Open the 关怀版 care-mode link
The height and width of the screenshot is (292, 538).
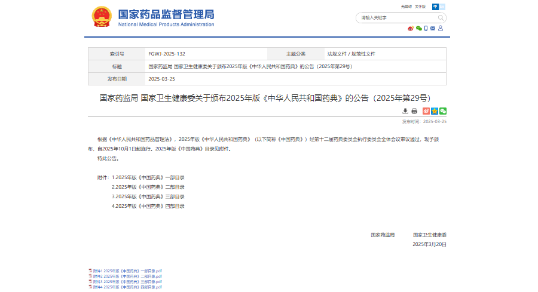(x=420, y=7)
